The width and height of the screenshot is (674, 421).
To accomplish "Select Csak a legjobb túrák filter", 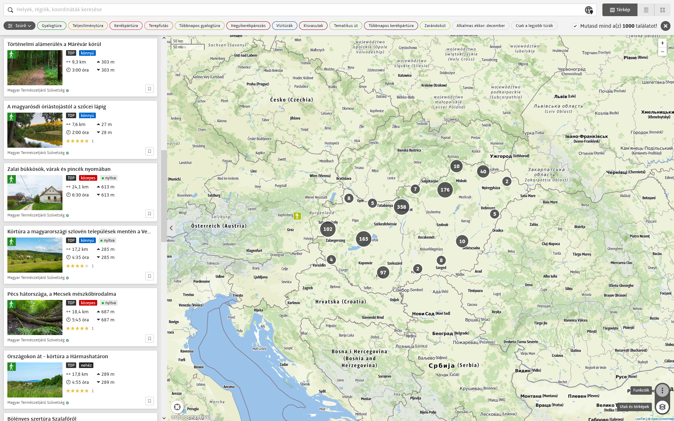I will (x=534, y=26).
